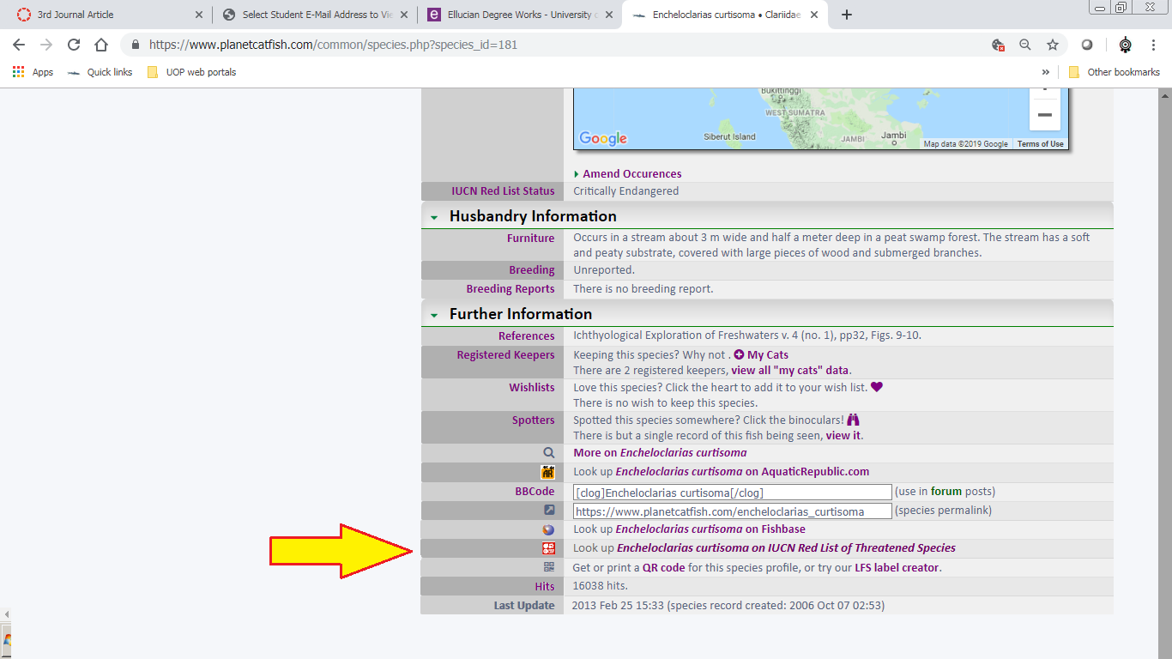
Task: Click the zoom magnifier icon in address bar
Action: pos(1025,45)
